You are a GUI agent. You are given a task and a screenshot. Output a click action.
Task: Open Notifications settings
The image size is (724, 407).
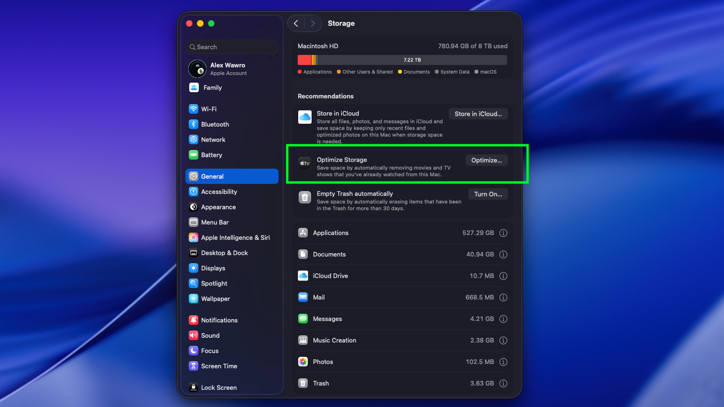232,320
